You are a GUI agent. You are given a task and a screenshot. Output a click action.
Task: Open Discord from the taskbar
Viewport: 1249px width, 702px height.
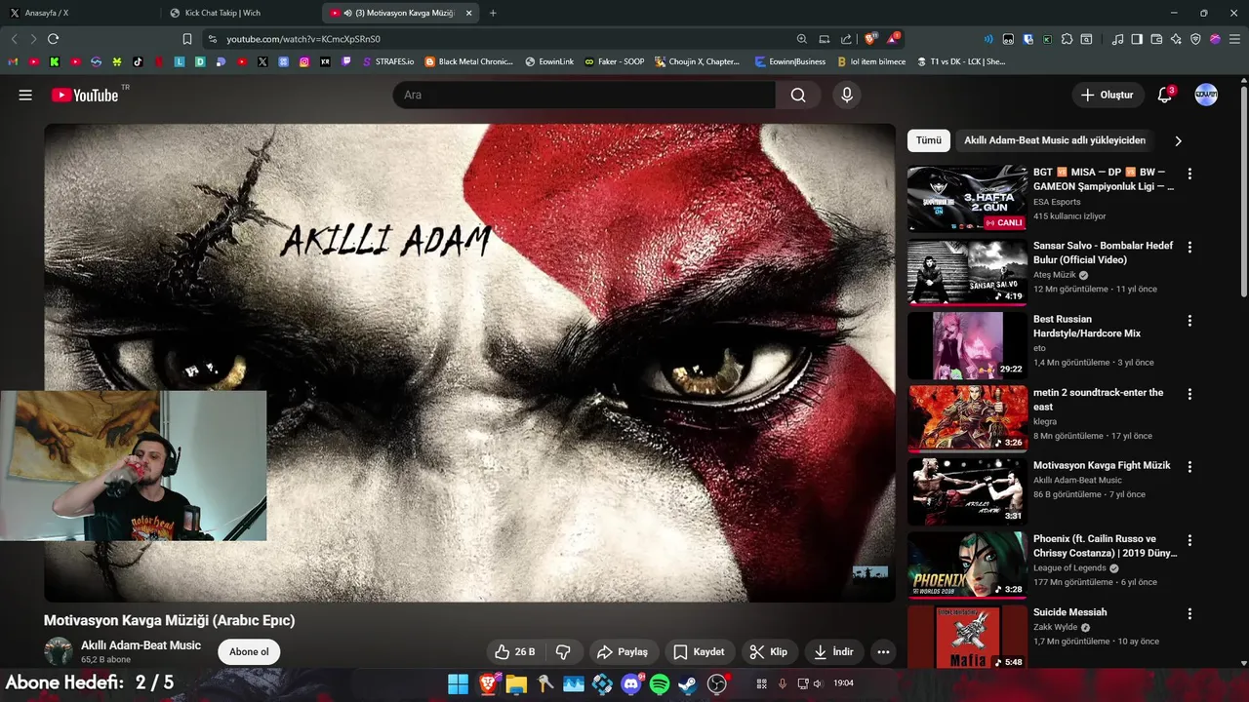630,683
